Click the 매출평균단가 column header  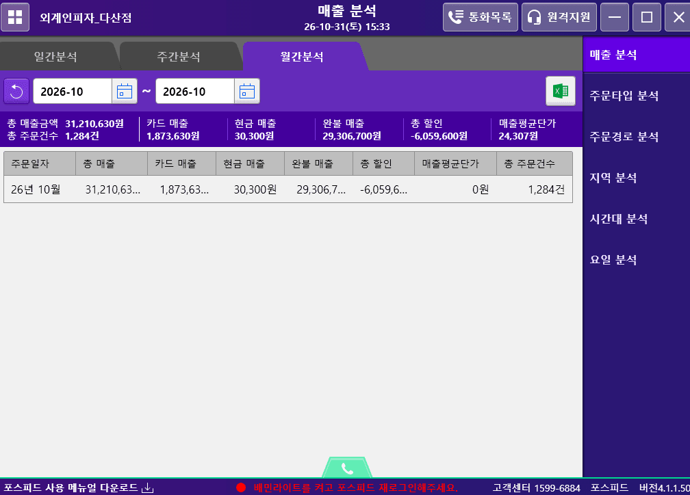pyautogui.click(x=455, y=163)
